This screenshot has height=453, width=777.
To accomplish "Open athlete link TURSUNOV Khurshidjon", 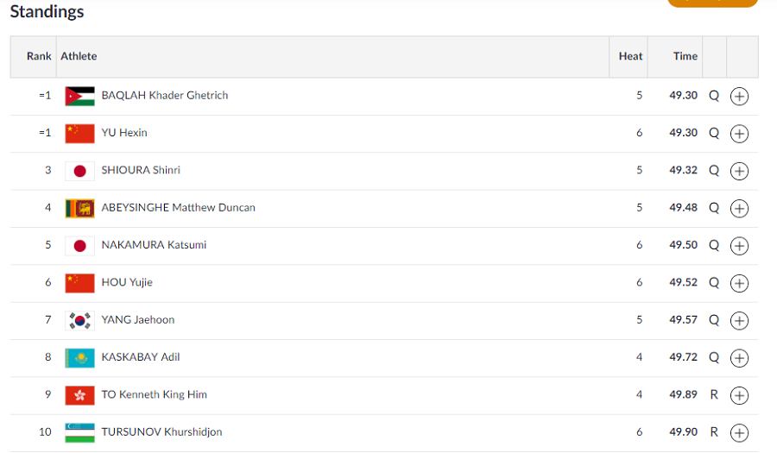I will (x=161, y=431).
